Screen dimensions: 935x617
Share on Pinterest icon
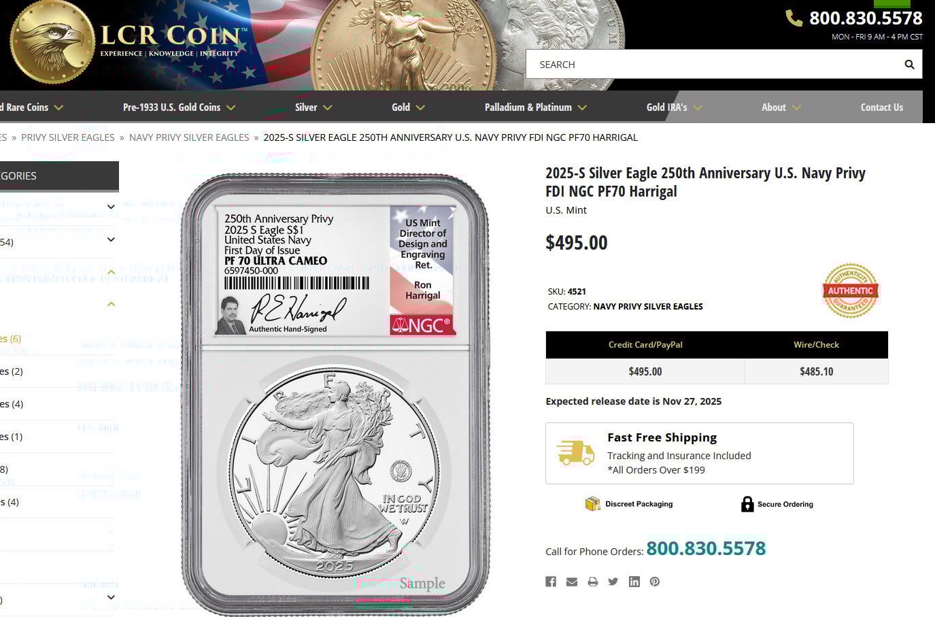tap(655, 582)
